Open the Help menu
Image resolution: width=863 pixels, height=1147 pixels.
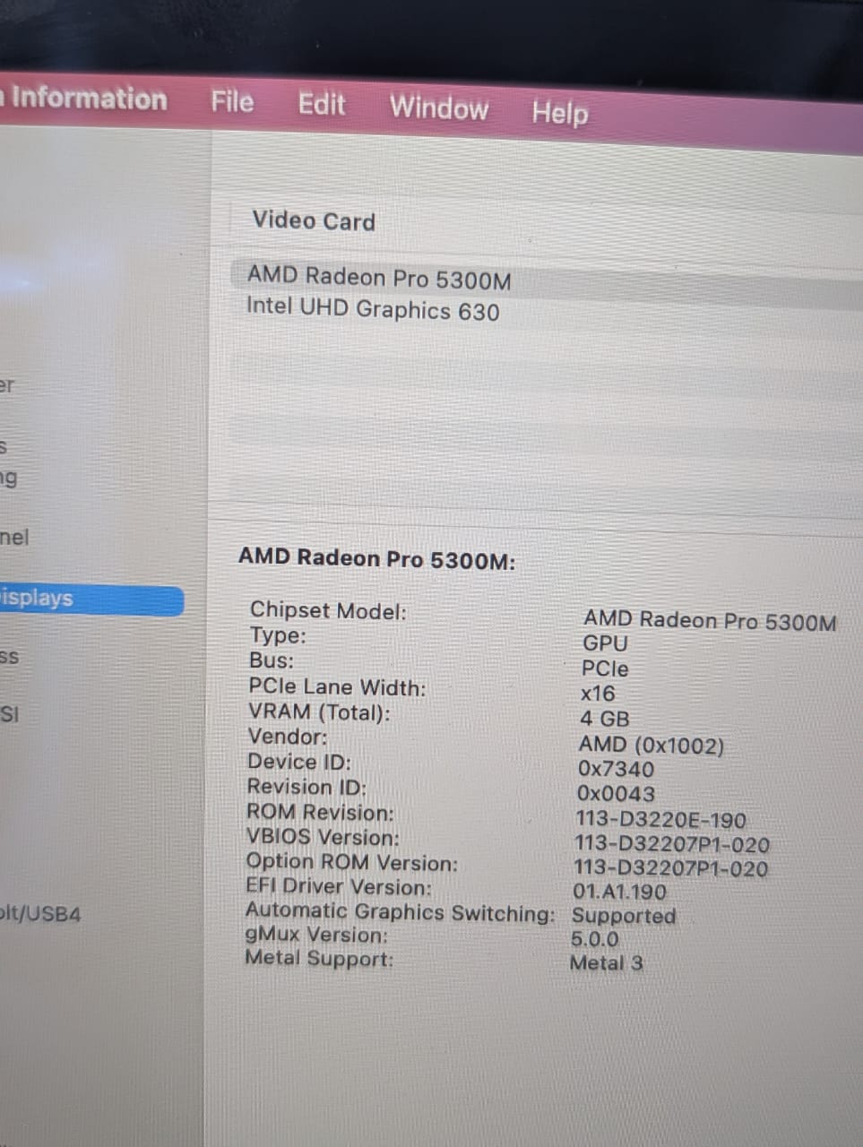pyautogui.click(x=558, y=113)
